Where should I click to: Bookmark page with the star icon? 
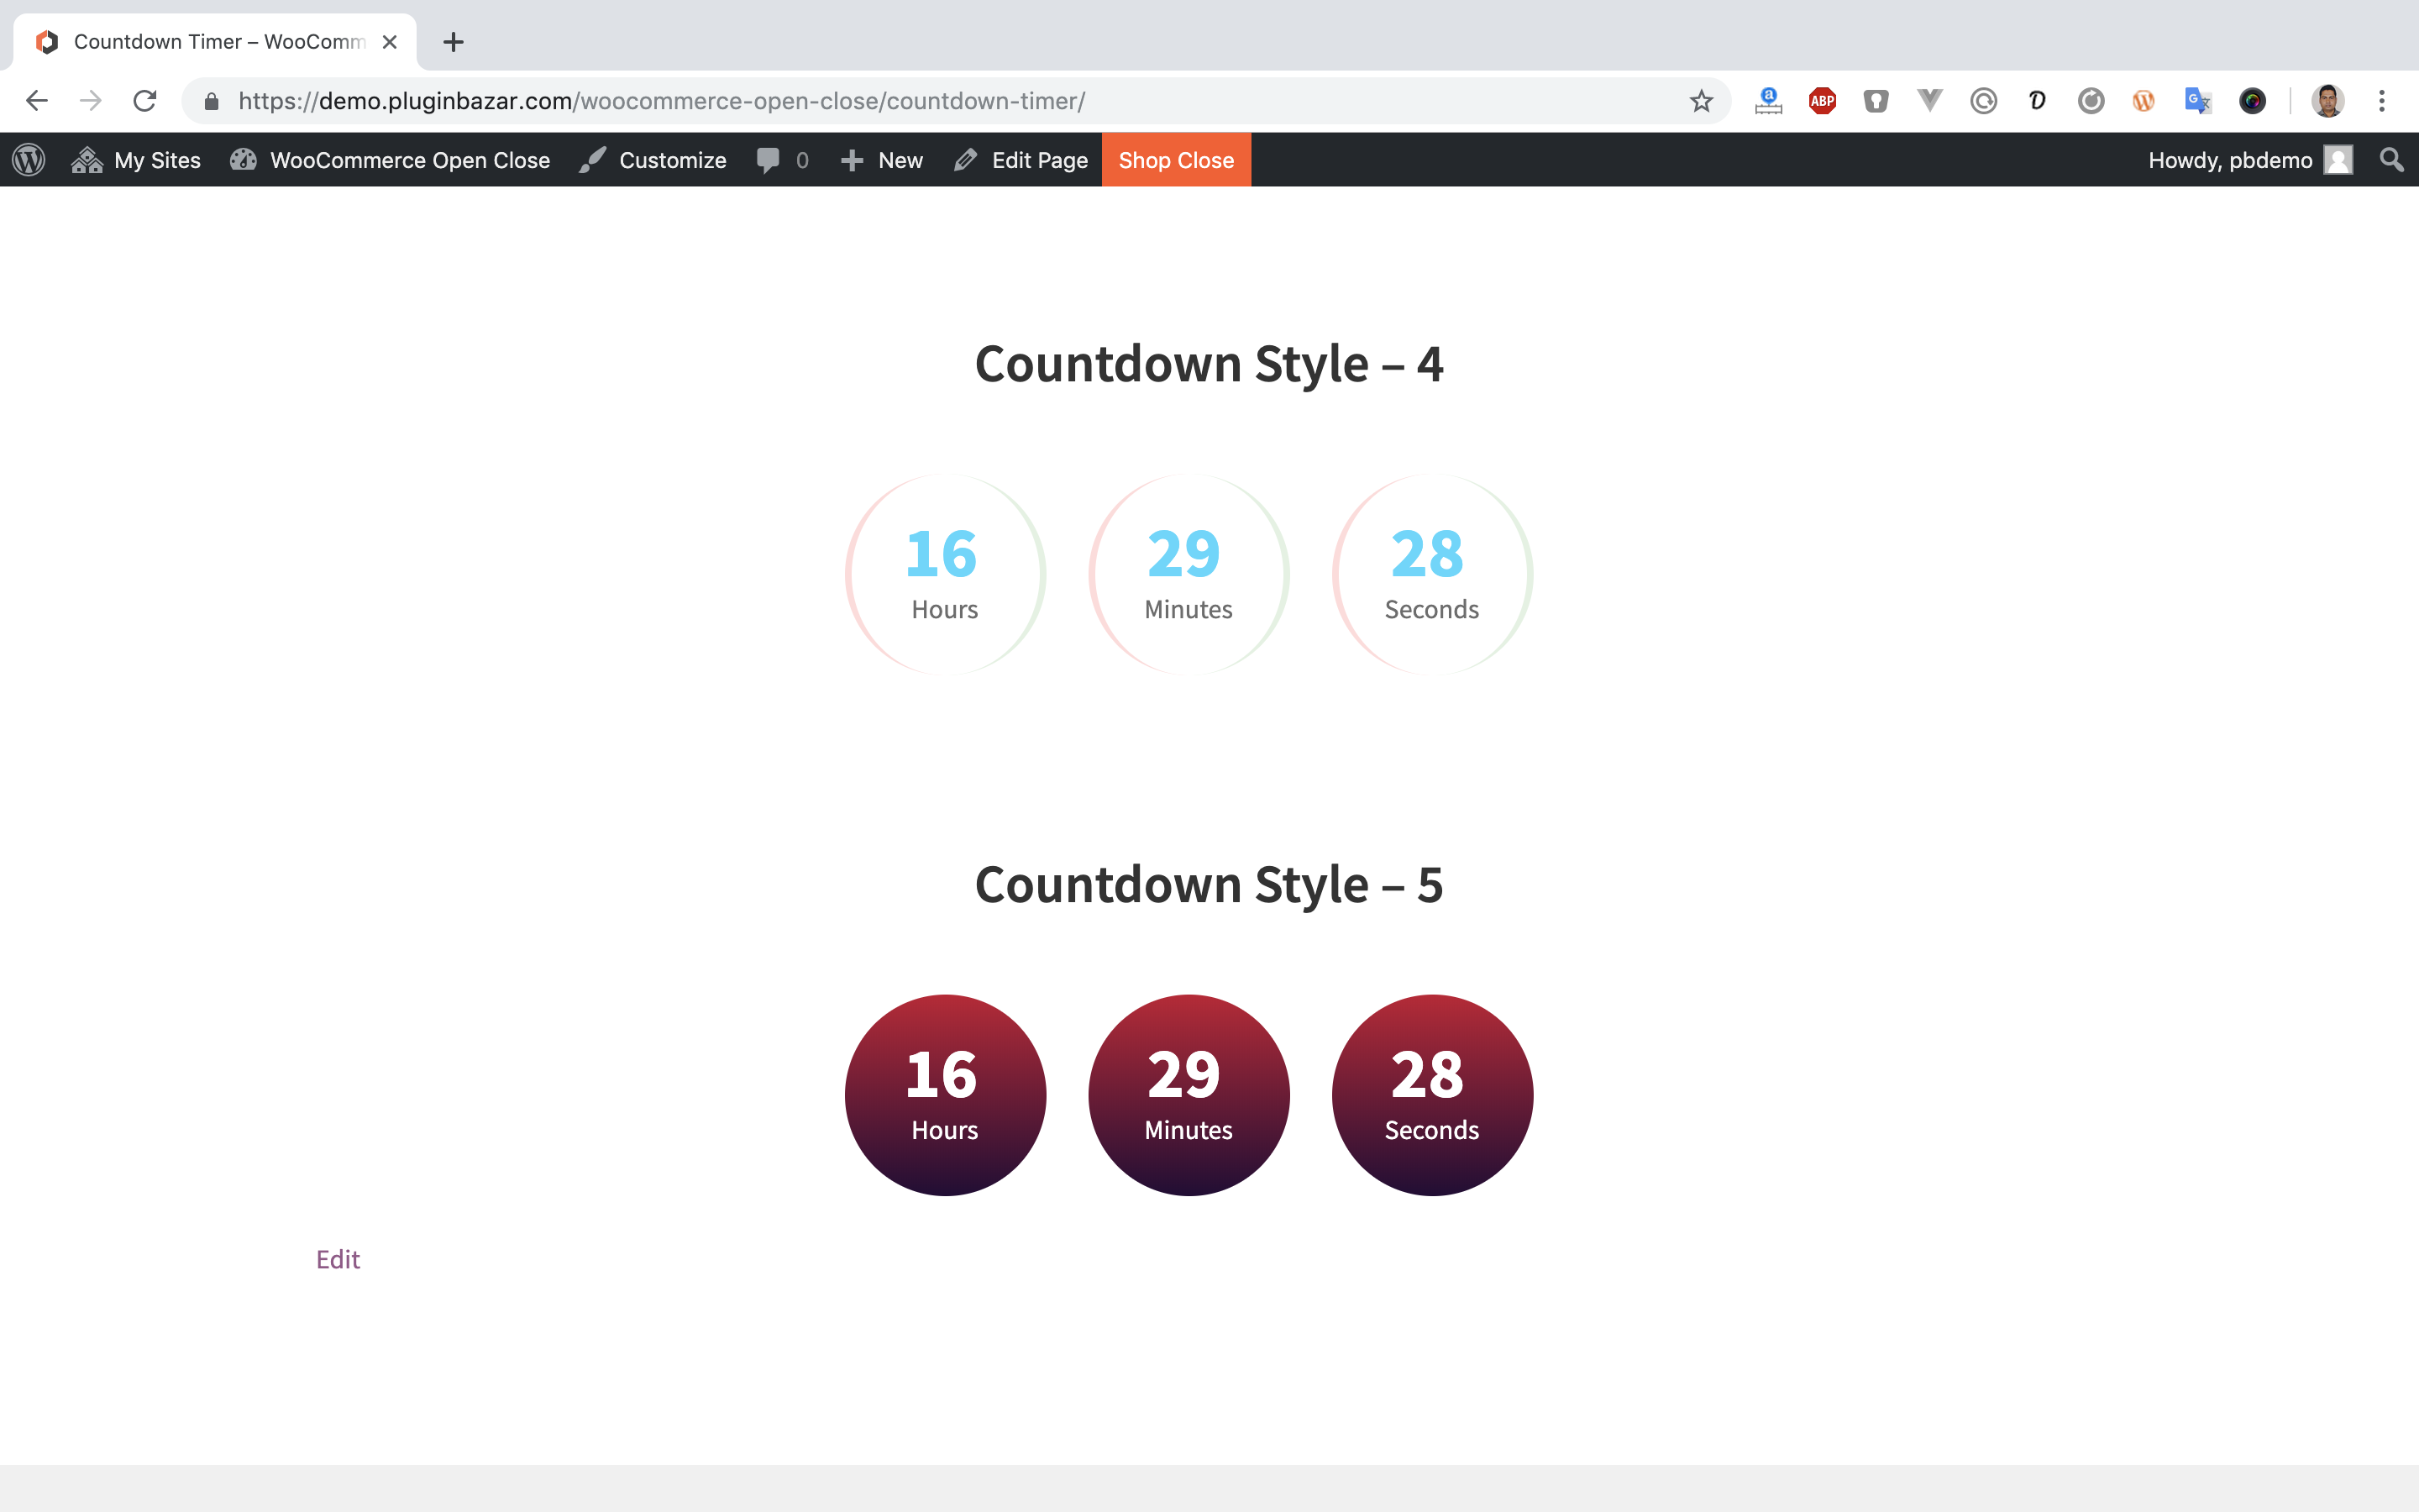pos(1702,101)
